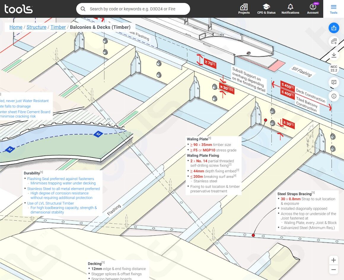Go to Structure breadcrumb
This screenshot has width=344, height=280.
pos(36,27)
